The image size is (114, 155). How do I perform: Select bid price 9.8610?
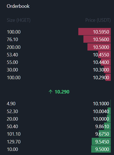pyautogui.click(x=102, y=127)
